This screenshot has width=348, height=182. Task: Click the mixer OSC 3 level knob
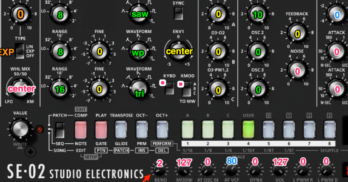pos(258,89)
